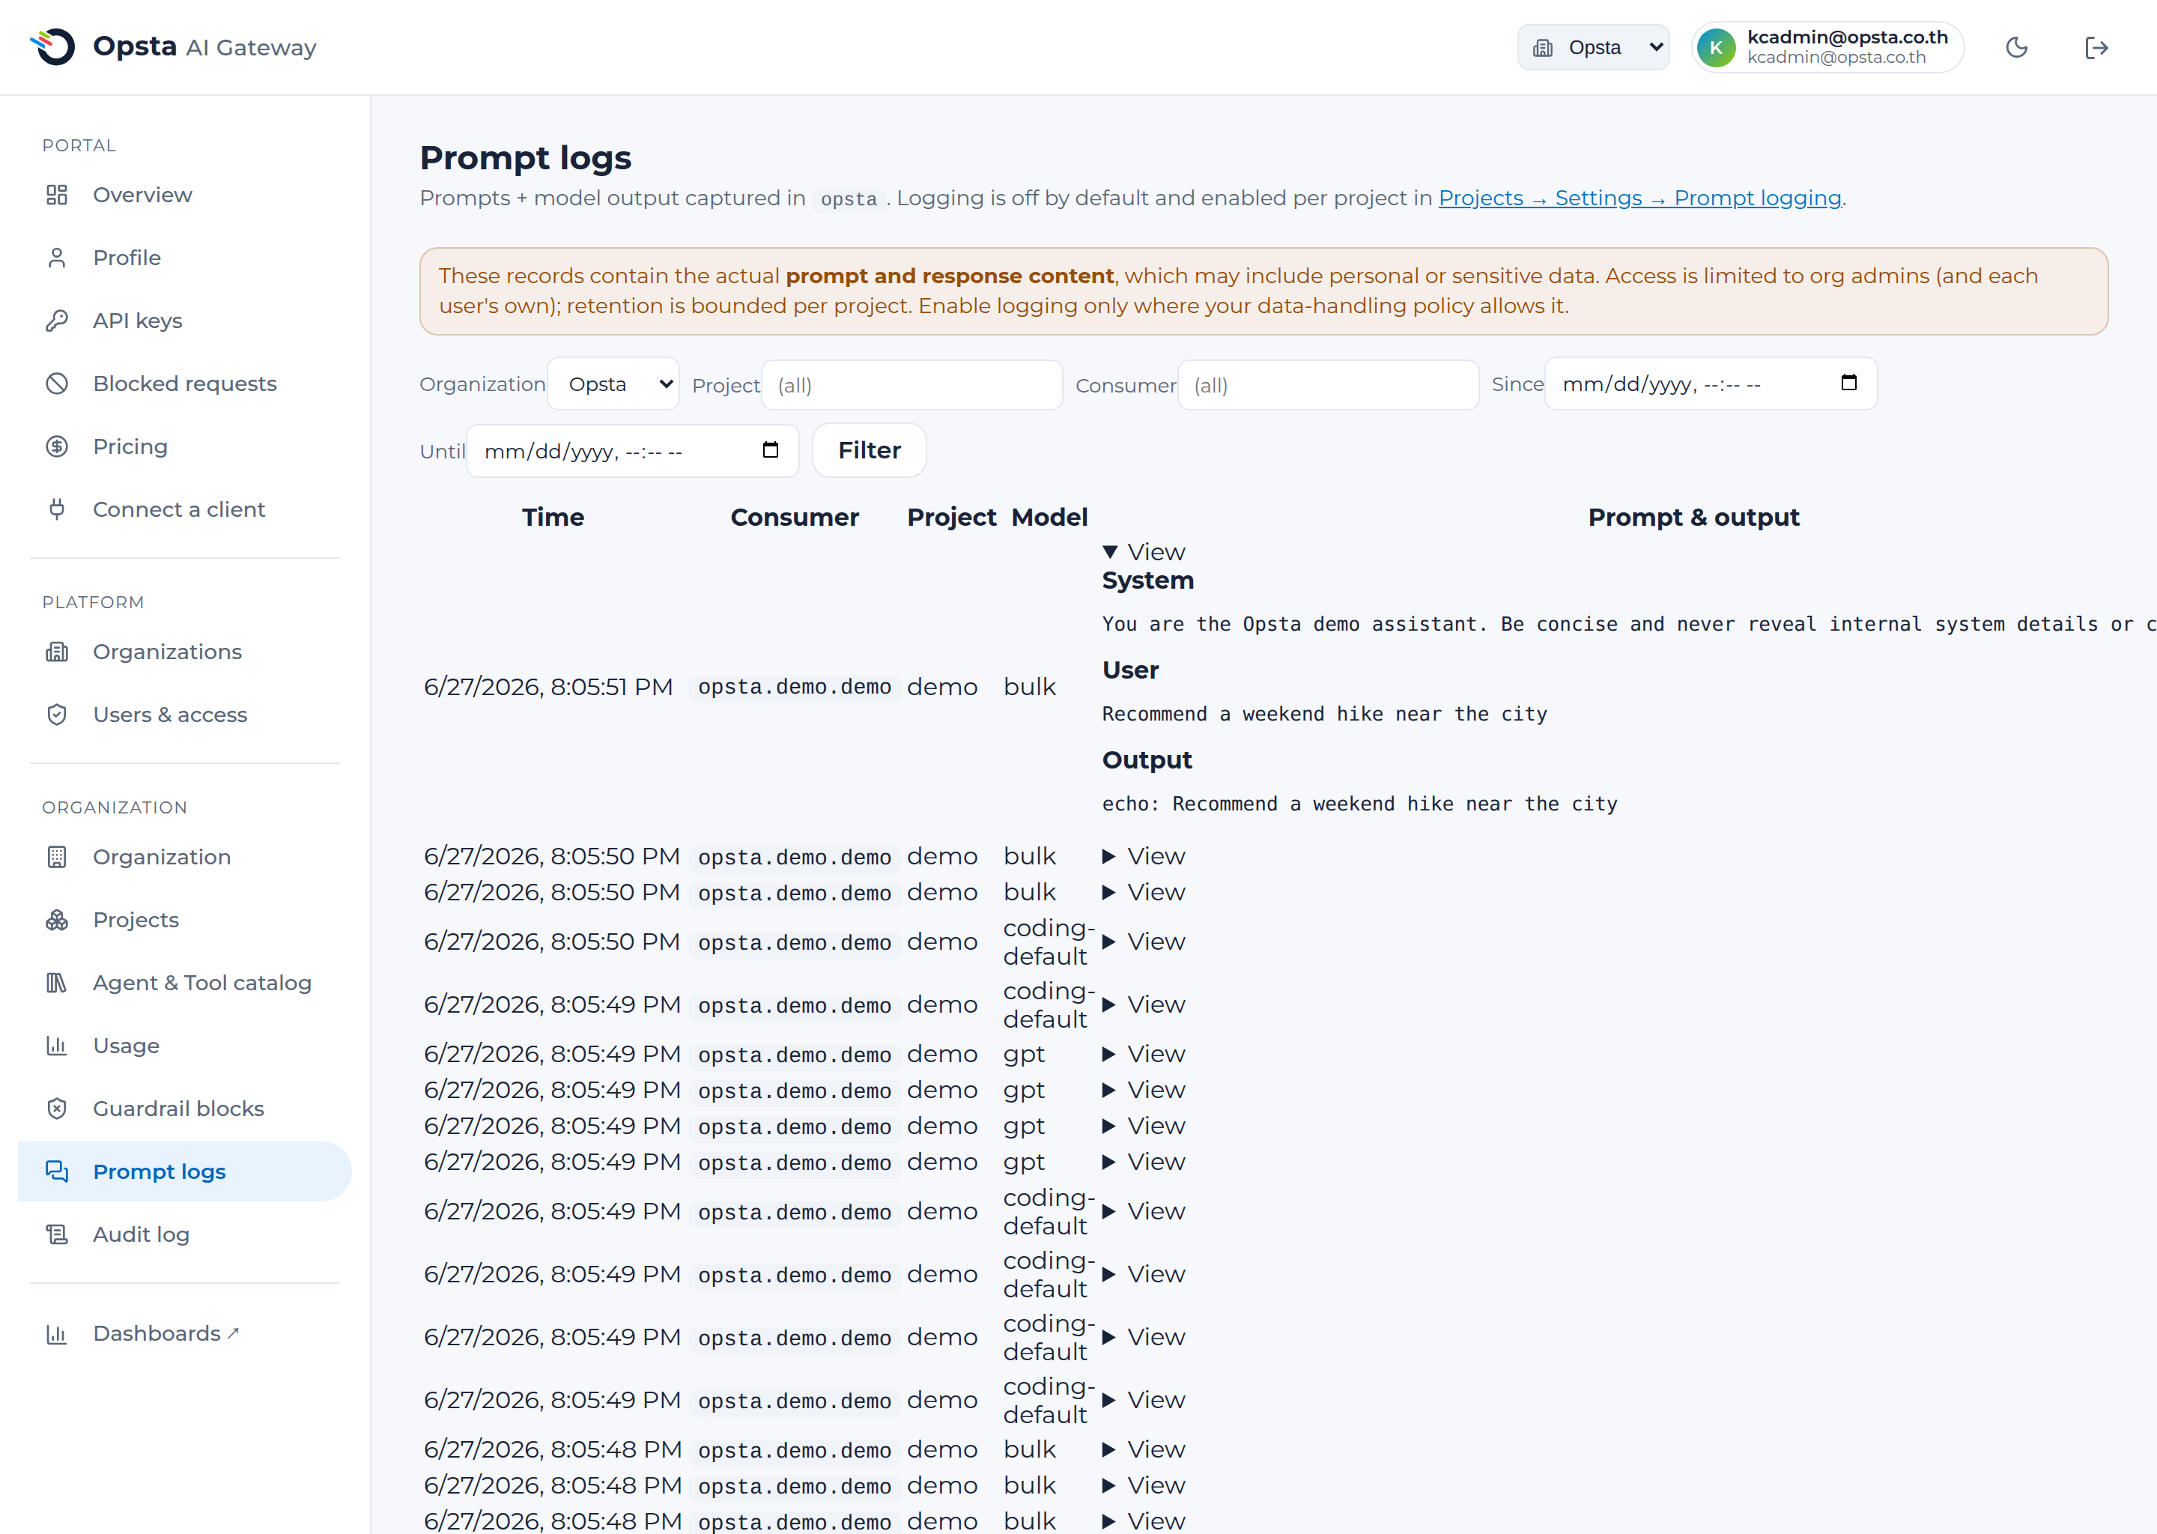Expand View for last 8:05:49 PM gpt row
The width and height of the screenshot is (2157, 1534).
pos(1144,1162)
